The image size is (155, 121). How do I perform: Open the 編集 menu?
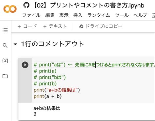[50, 15]
